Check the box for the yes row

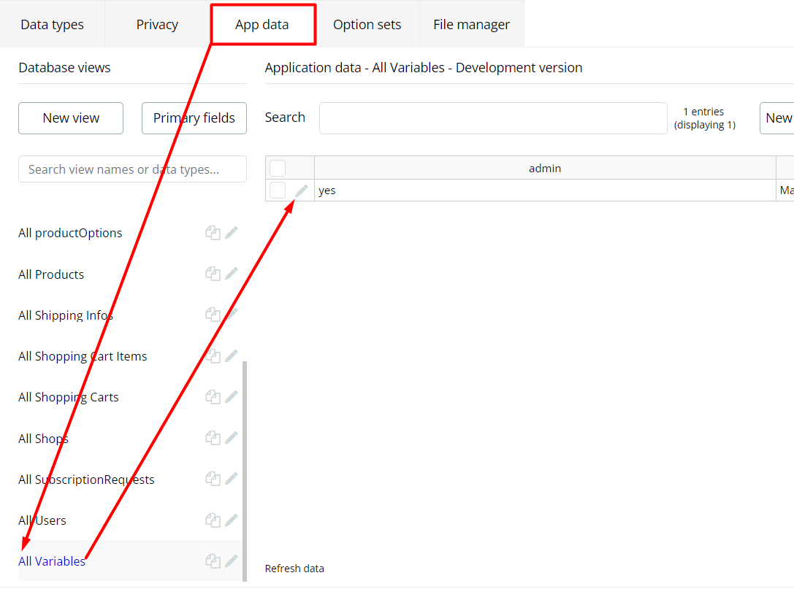(278, 190)
